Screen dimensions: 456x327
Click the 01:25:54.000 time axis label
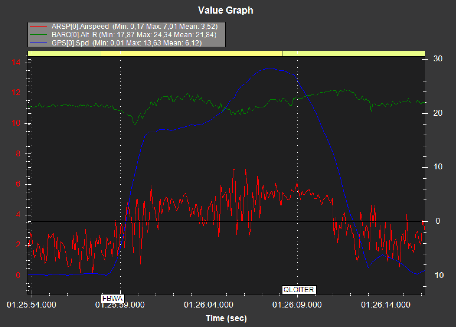tap(32, 305)
